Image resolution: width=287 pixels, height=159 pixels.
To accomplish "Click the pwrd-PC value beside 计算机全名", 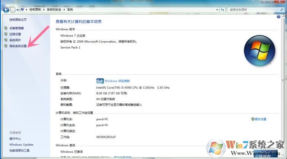I will tap(102, 125).
